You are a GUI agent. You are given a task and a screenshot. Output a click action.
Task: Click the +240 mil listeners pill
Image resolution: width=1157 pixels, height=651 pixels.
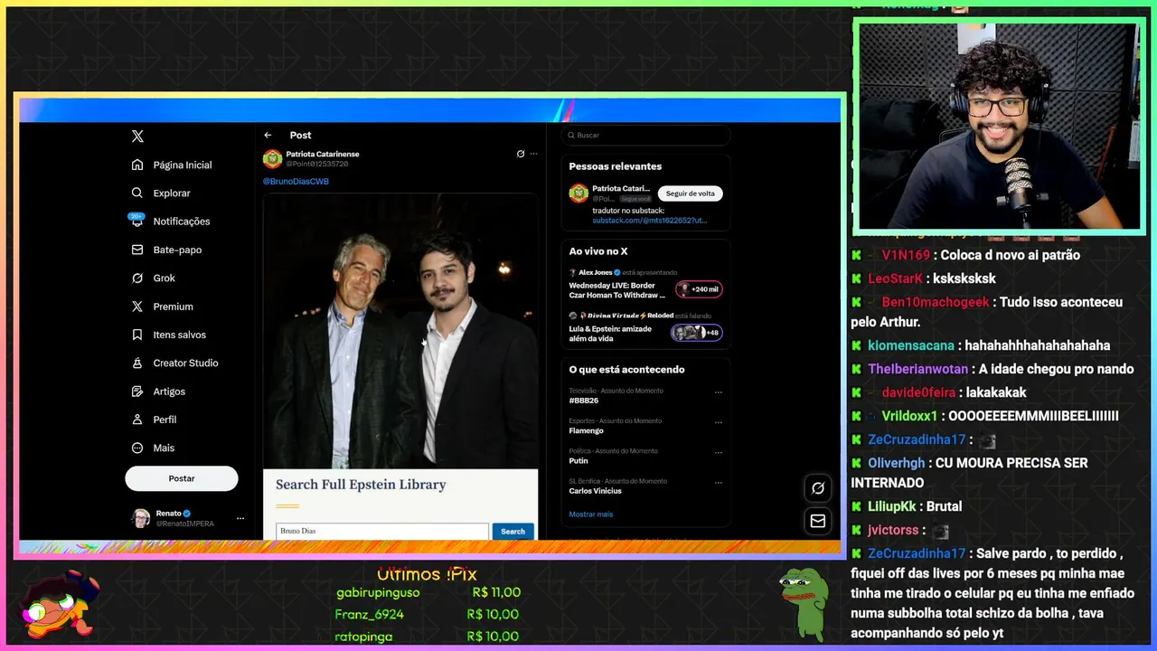(700, 289)
